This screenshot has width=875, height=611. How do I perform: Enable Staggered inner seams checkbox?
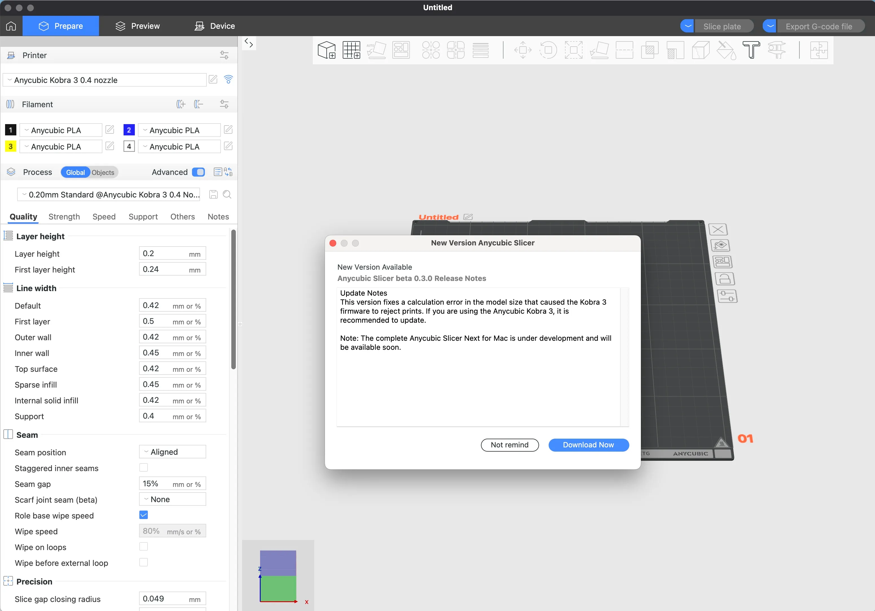pos(143,467)
